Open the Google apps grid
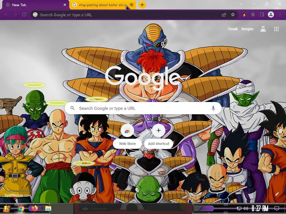This screenshot has height=214, width=286. [277, 29]
